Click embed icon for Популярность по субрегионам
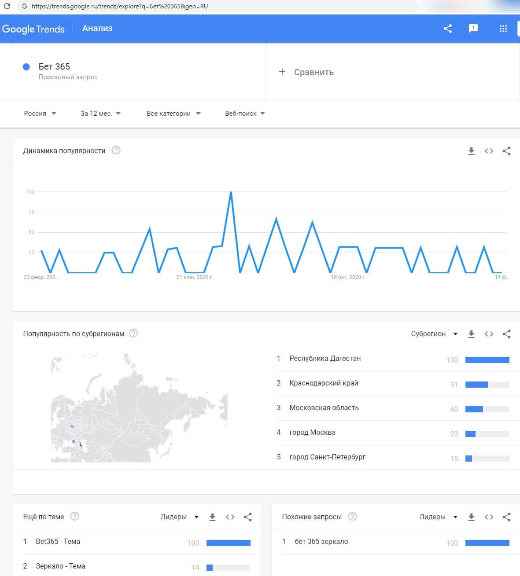The image size is (520, 576). click(489, 334)
